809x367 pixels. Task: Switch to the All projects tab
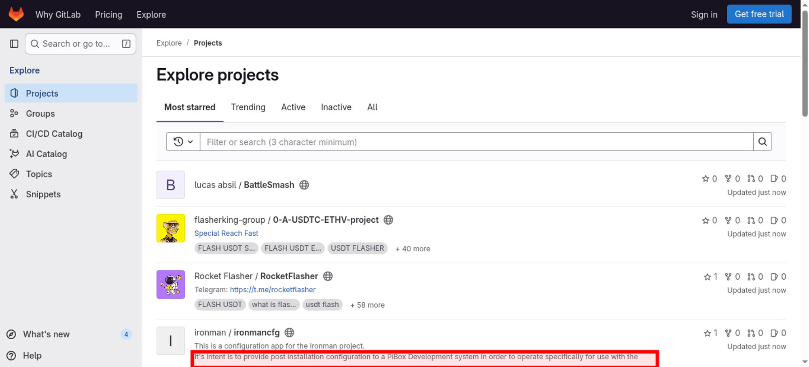(372, 108)
